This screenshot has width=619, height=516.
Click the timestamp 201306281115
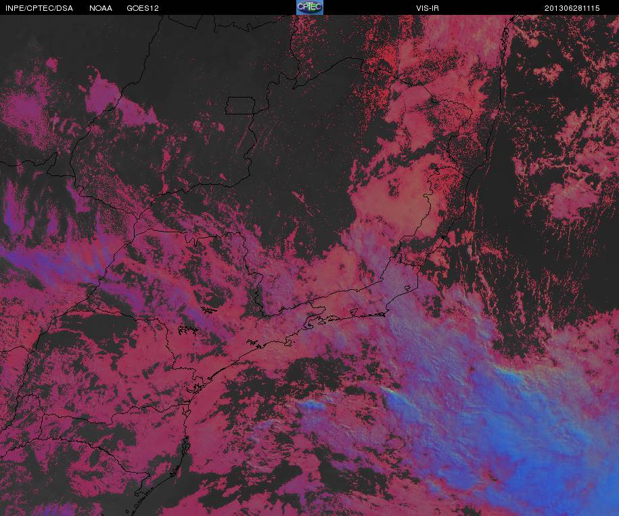click(x=572, y=8)
